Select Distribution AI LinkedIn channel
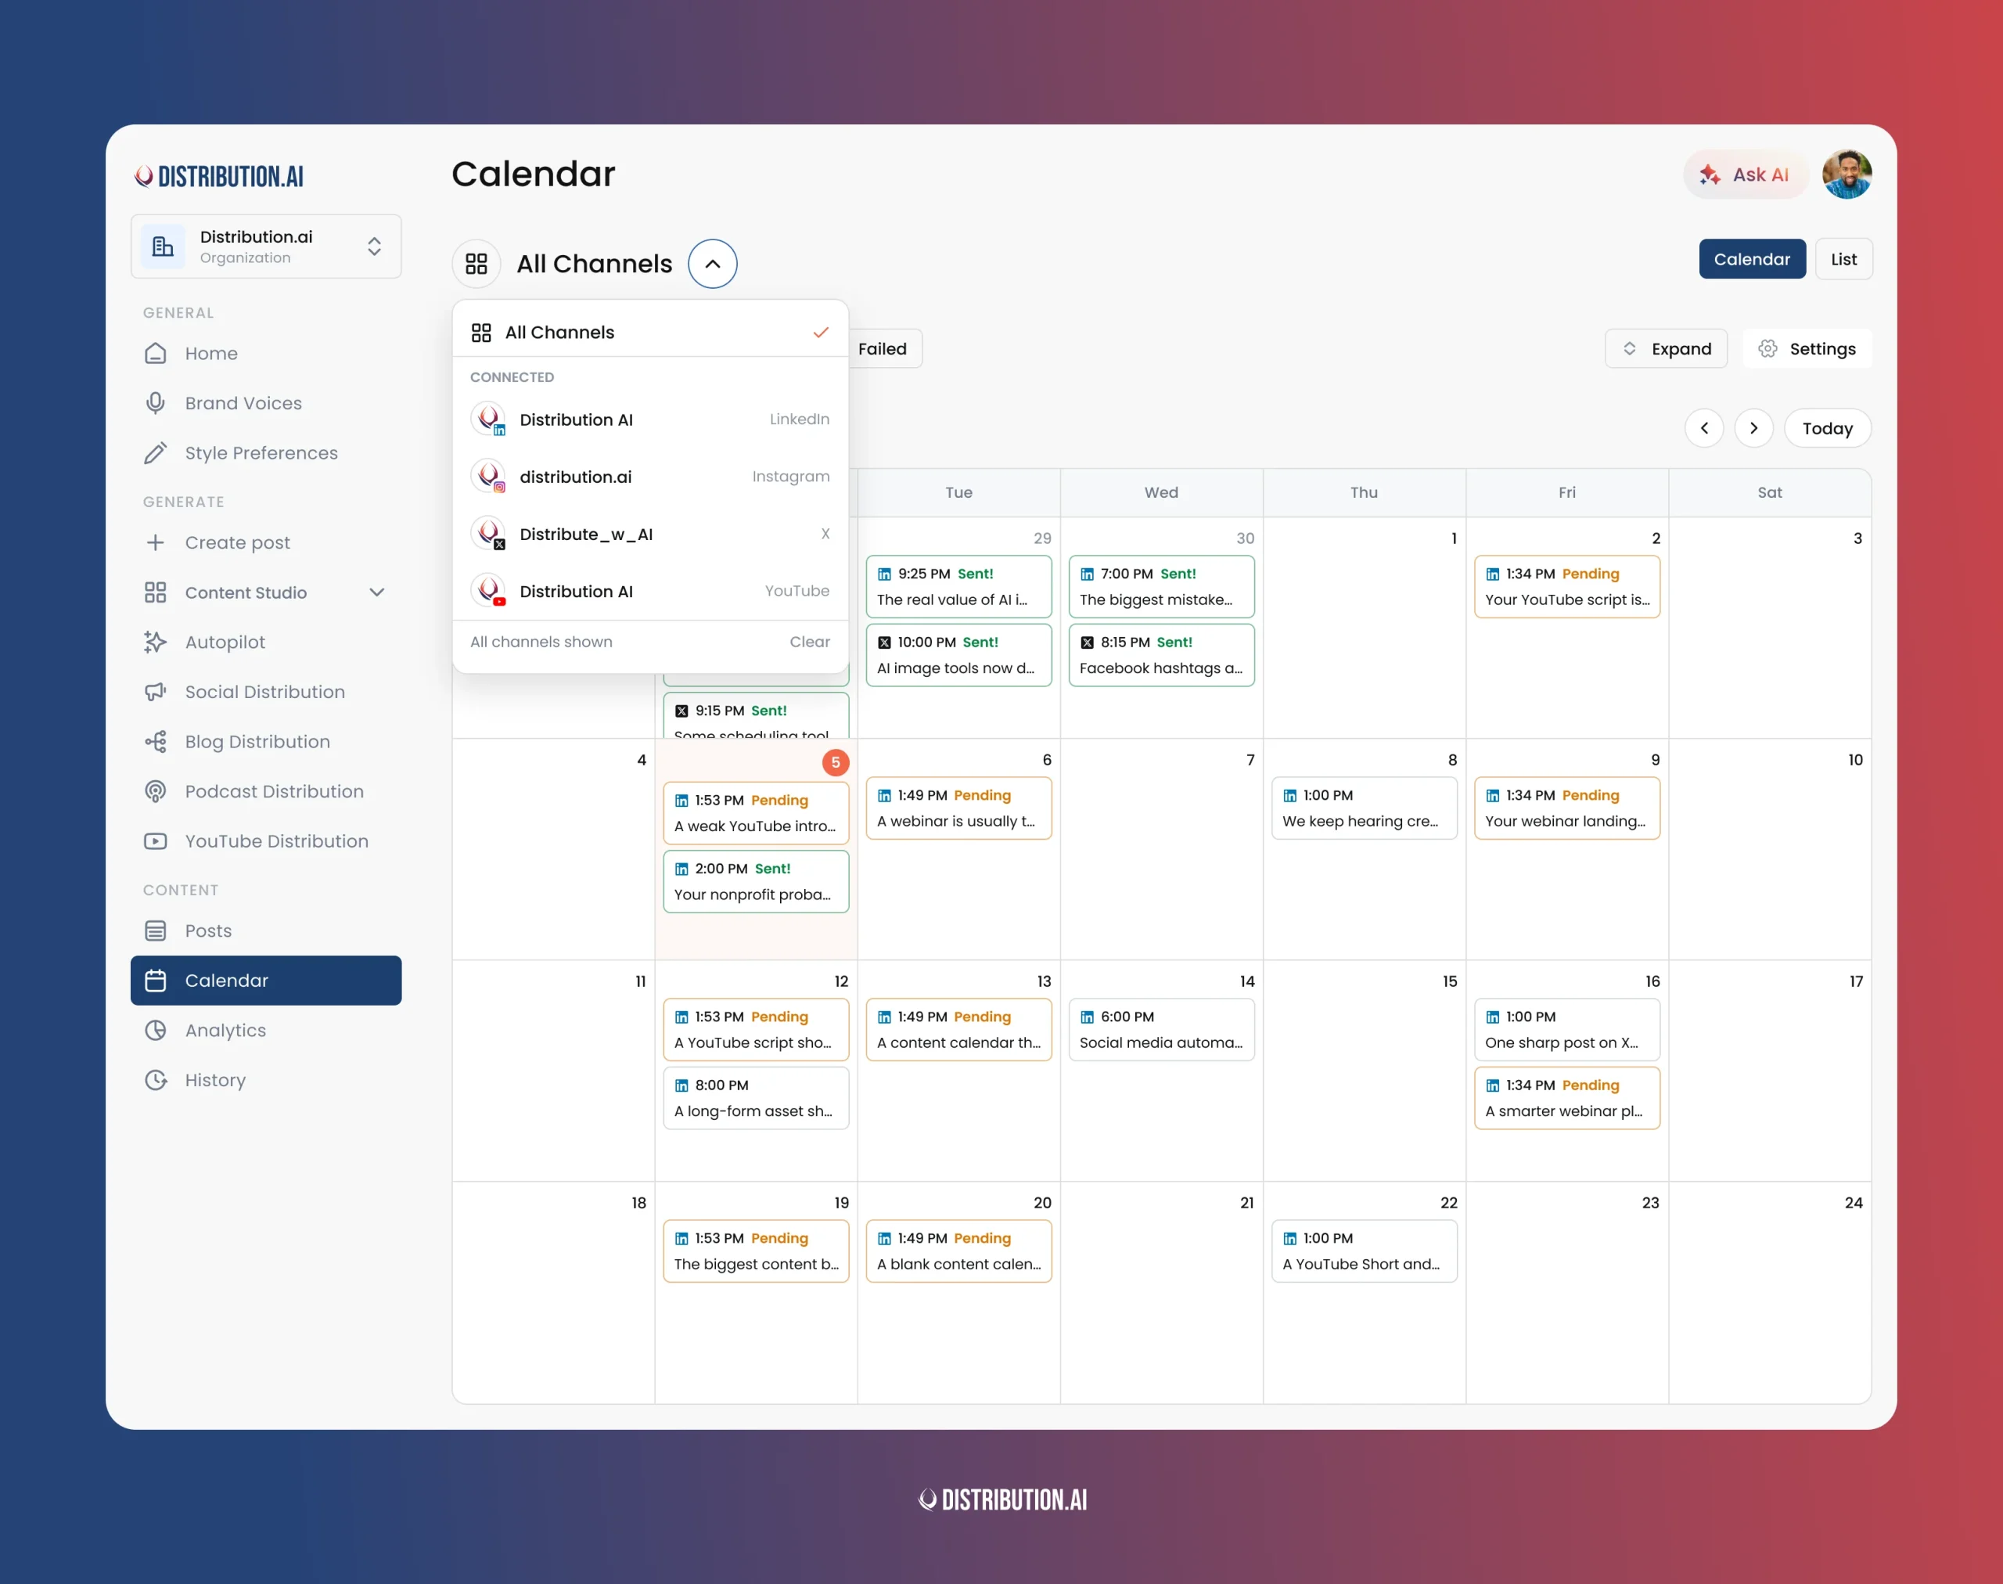This screenshot has width=2003, height=1584. [x=650, y=419]
